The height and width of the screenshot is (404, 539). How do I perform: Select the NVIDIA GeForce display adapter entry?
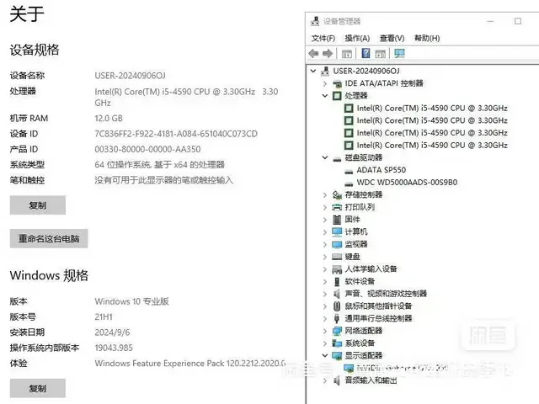coord(403,369)
